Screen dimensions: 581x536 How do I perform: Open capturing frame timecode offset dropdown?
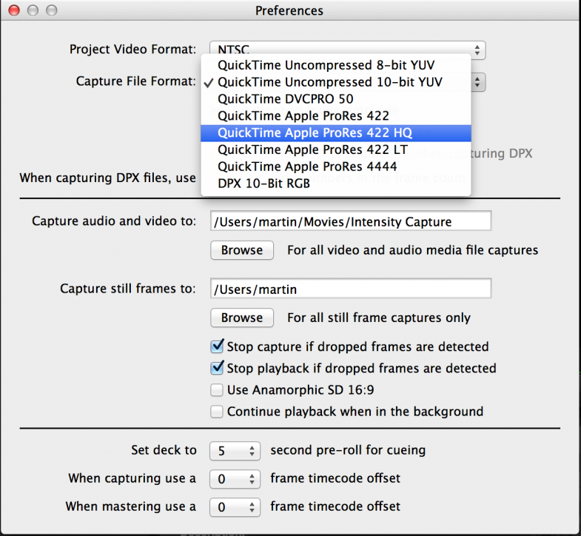point(235,479)
